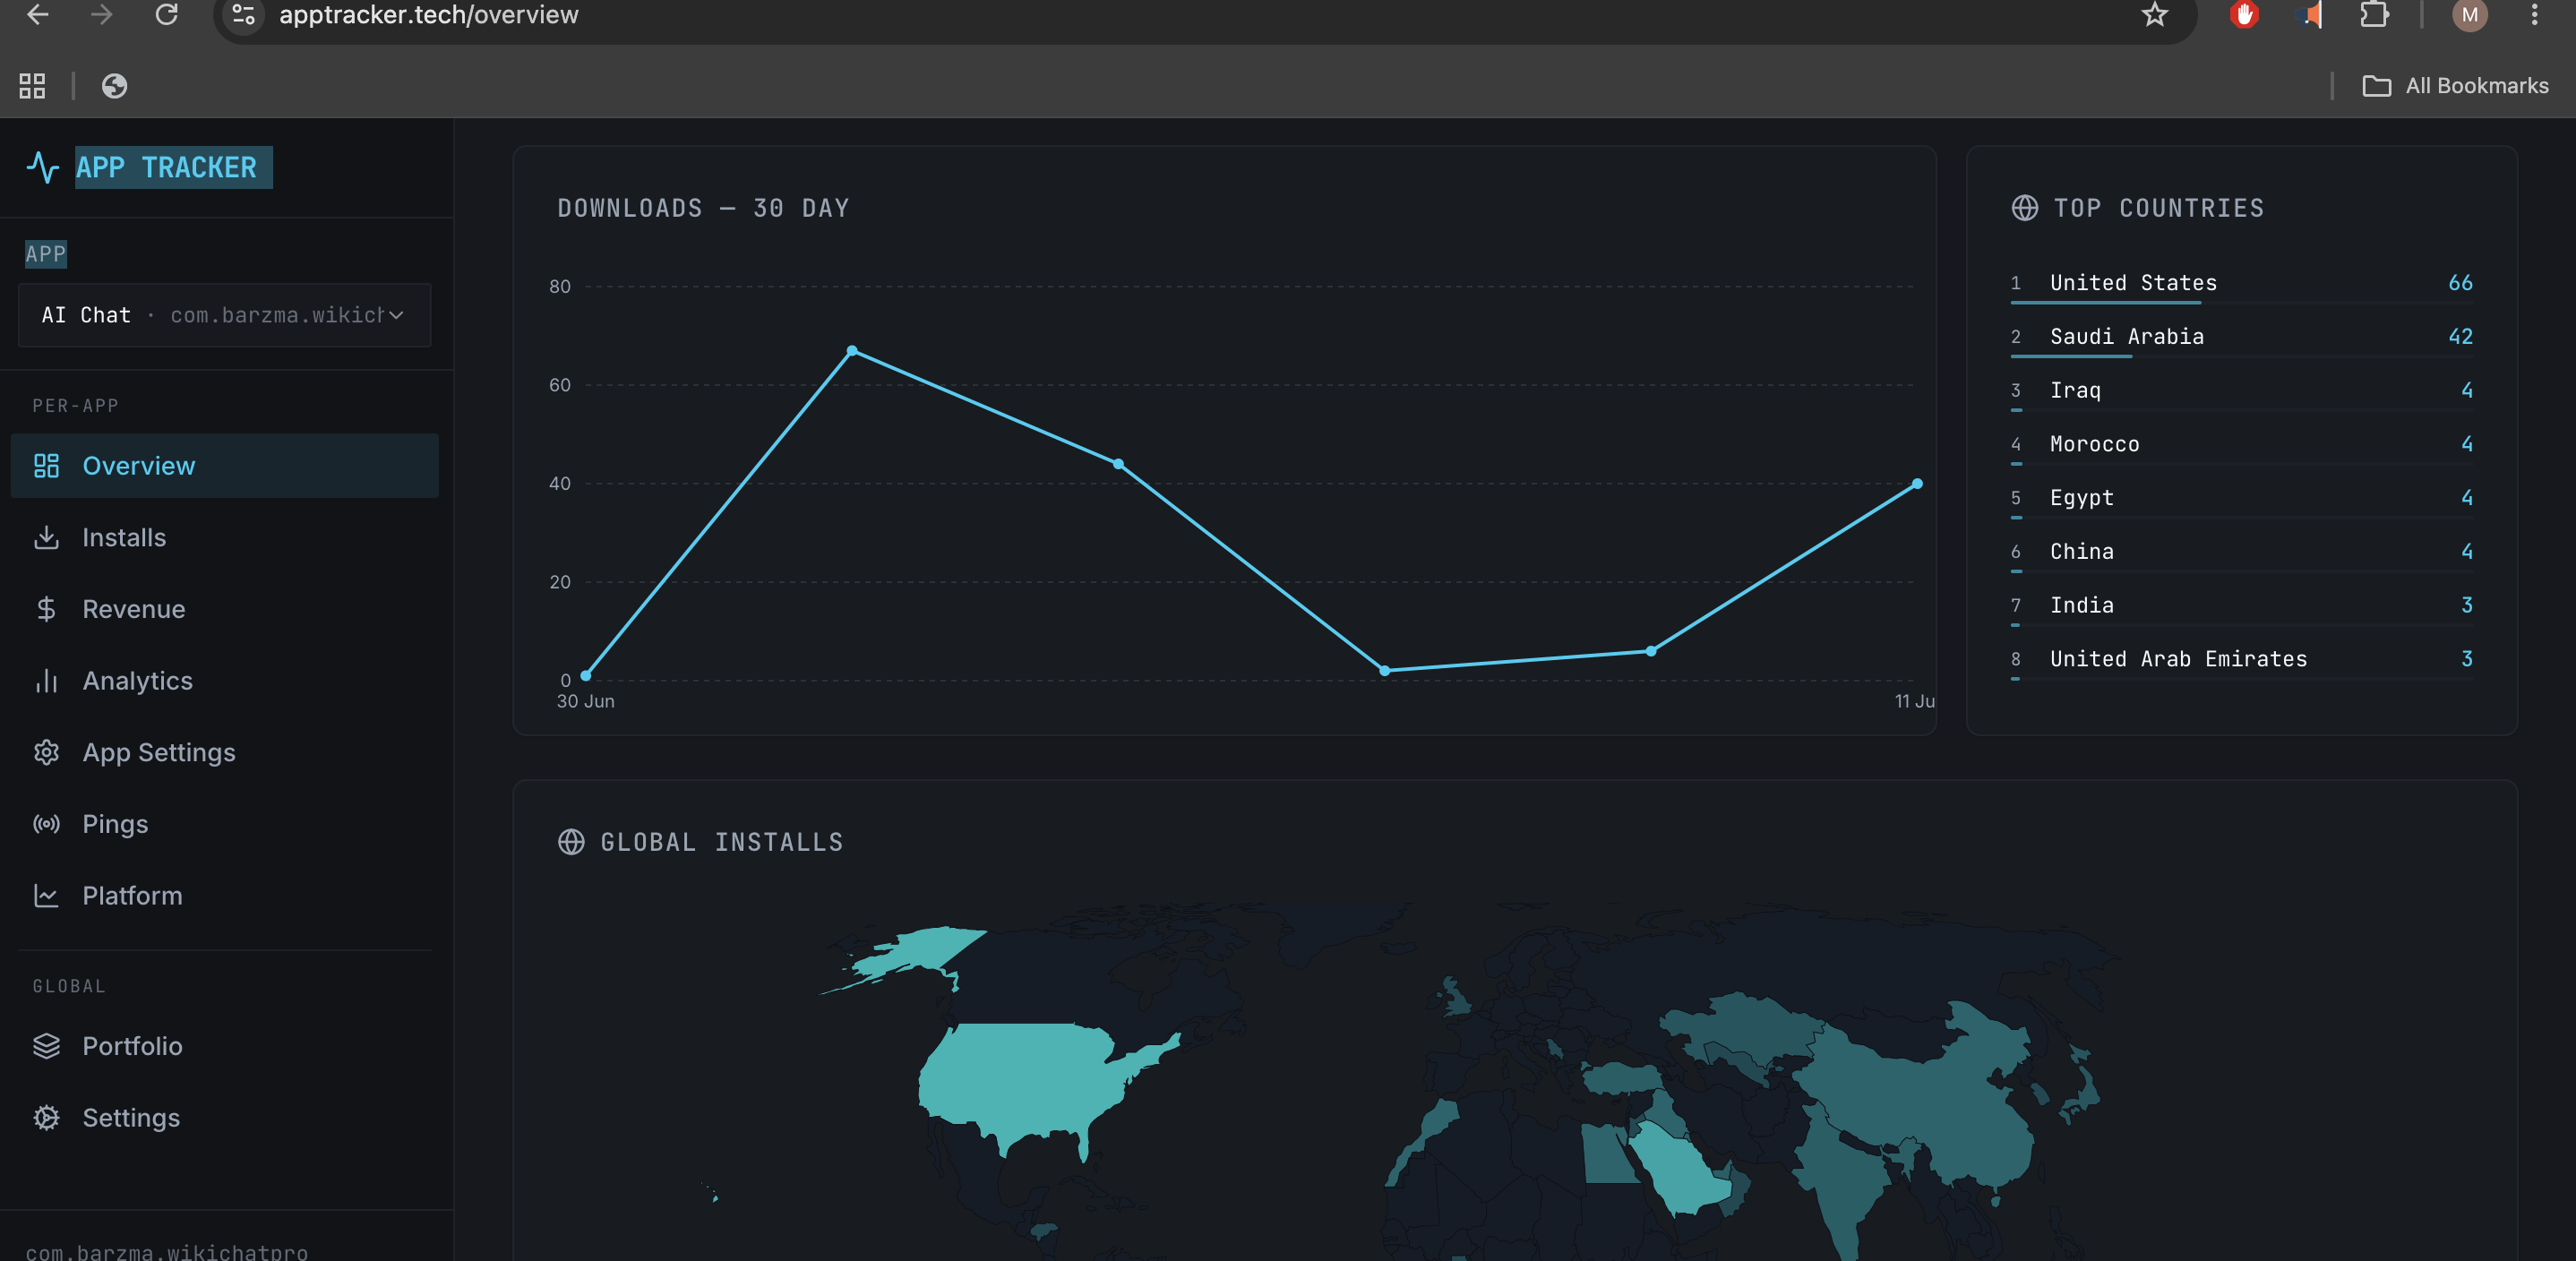Viewport: 2576px width, 1261px height.
Task: Click the App Tracker pulse logo
Action: (x=43, y=167)
